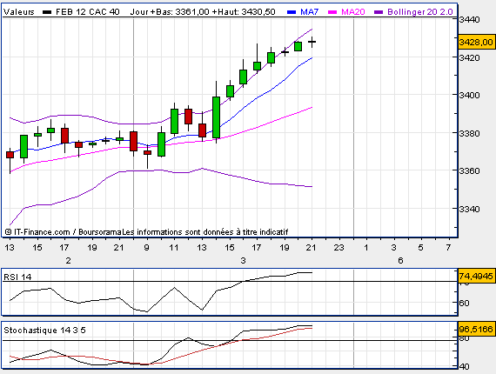This screenshot has height=374, width=496.
Task: Click the 23 hour label on time axis
Action: pos(338,248)
